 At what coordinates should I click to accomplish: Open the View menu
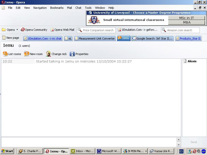[27, 8]
